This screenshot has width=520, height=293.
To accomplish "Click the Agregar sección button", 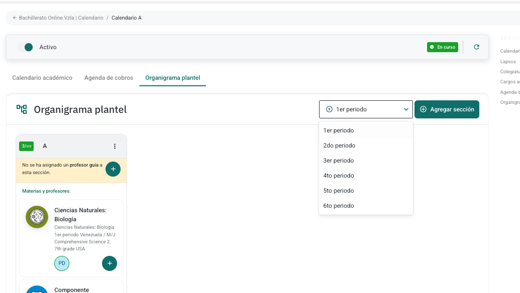I will click(447, 109).
